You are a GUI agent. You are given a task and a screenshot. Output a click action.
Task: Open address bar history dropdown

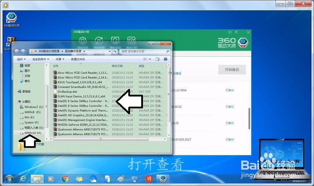click(110, 51)
